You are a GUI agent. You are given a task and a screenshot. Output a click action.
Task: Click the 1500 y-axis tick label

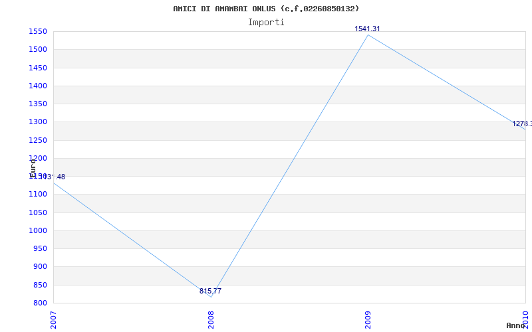click(38, 50)
